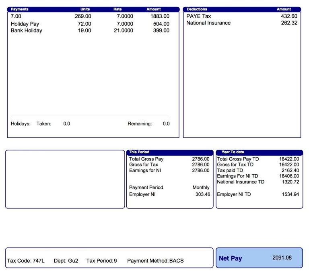Screen dimensions: 309x274
Task: Click the Year To date panel header
Action: 233,152
